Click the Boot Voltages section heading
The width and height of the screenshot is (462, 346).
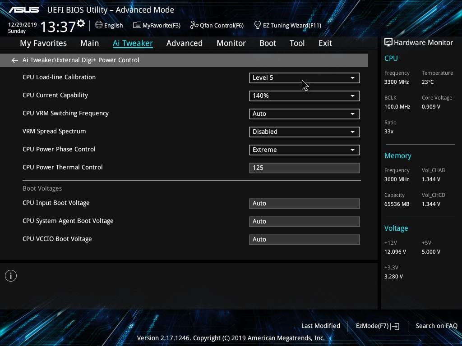click(42, 189)
